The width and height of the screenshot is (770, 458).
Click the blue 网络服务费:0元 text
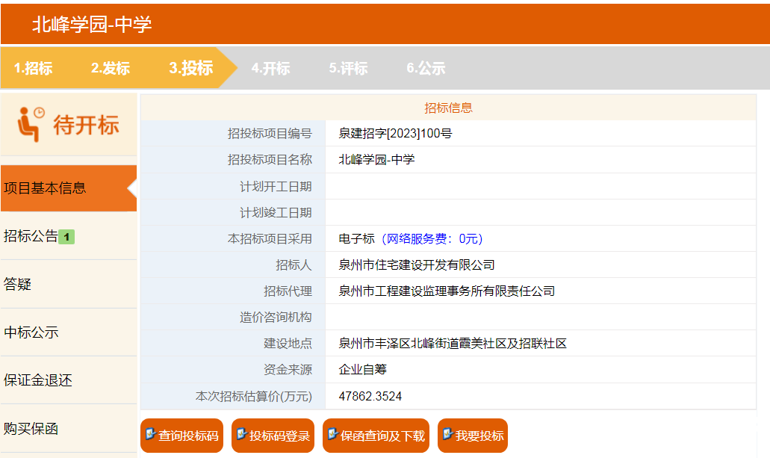click(432, 239)
